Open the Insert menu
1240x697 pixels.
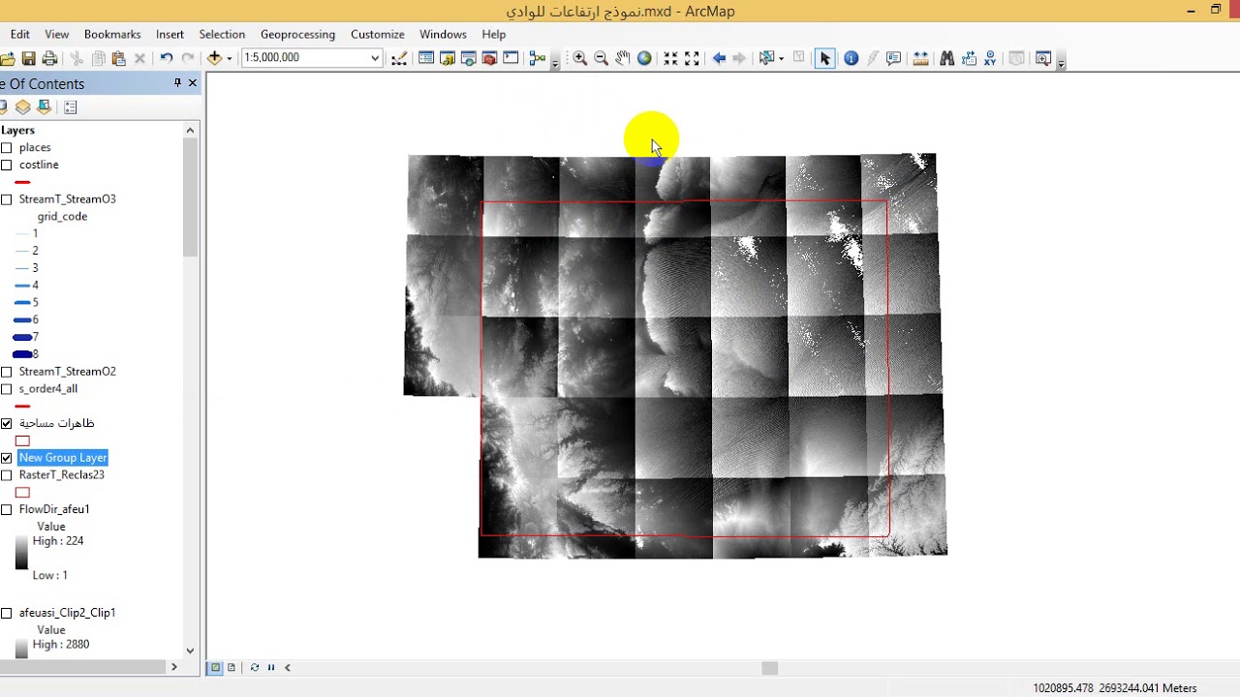[x=170, y=34]
